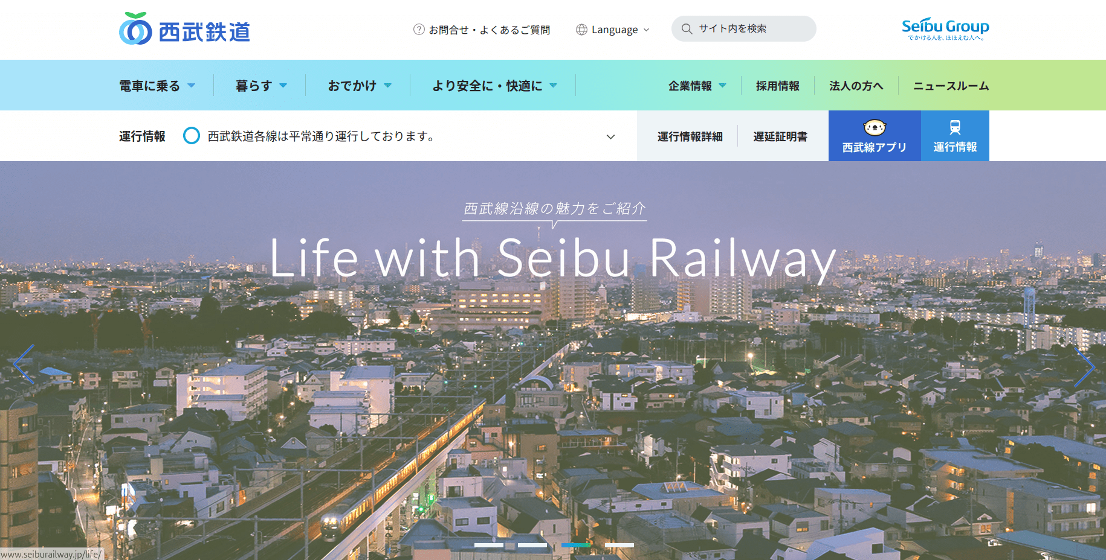Click the Seibu Railway logo
Image resolution: width=1106 pixels, height=560 pixels.
184,28
